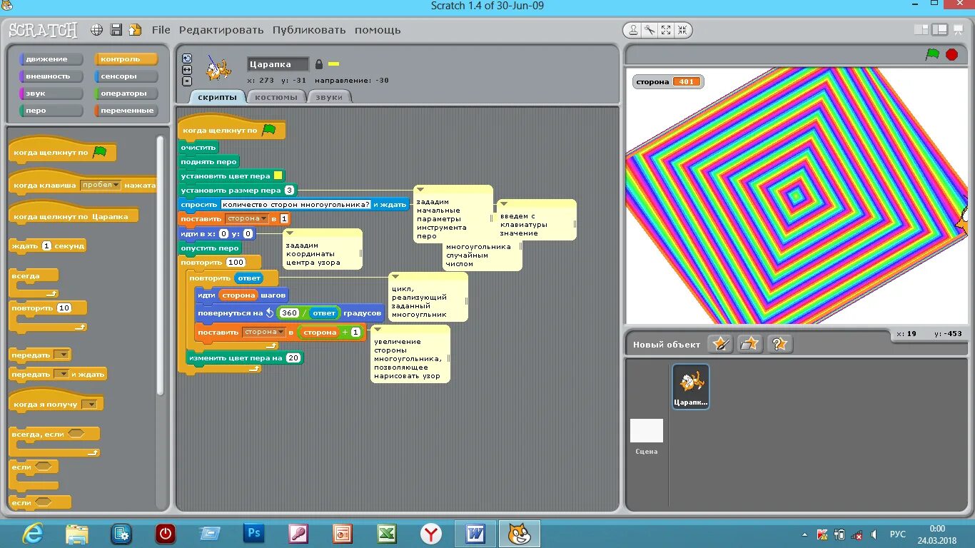Enter presentation mode
Viewport: 975px width, 548px height.
click(958, 30)
